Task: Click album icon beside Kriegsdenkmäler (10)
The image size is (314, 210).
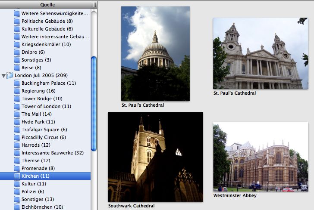Action: pos(17,44)
